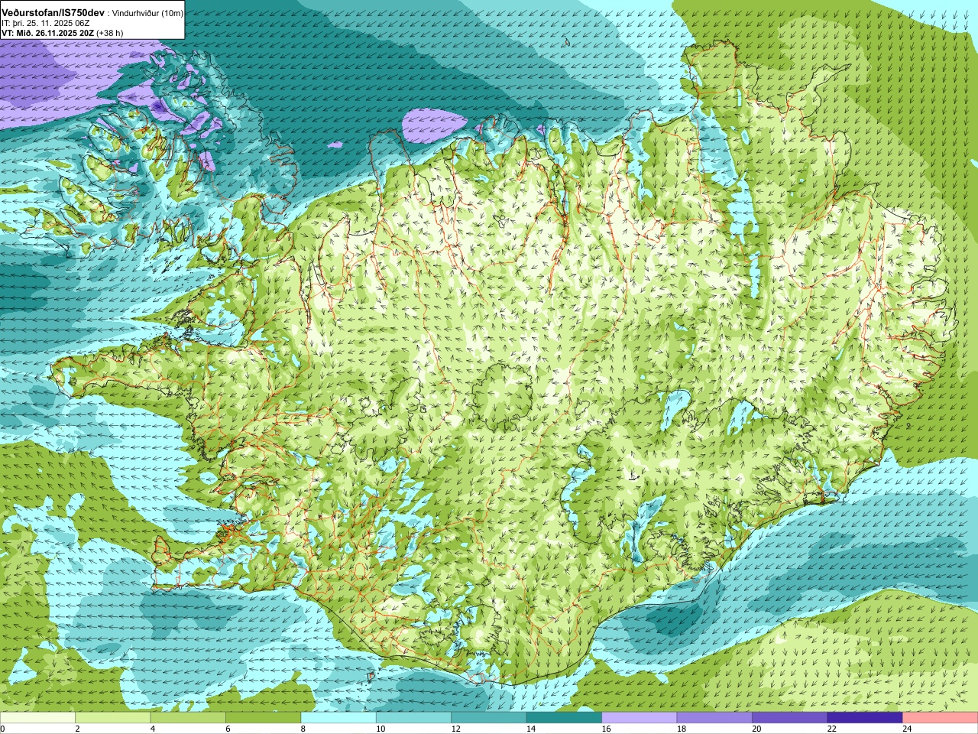Click the legend scale label '2'
This screenshot has height=734, width=978.
tap(77, 729)
